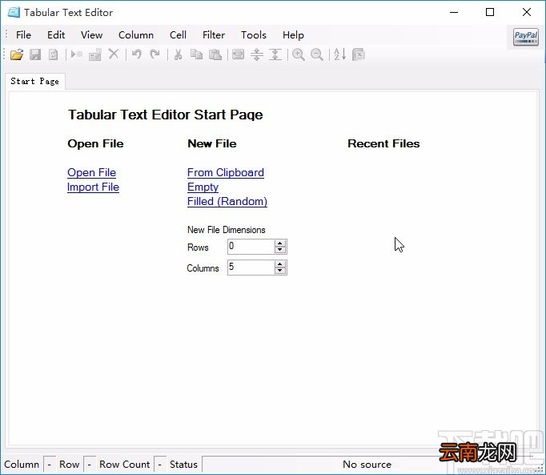Decrease the Rows value with down arrow
546x475 pixels.
click(279, 250)
